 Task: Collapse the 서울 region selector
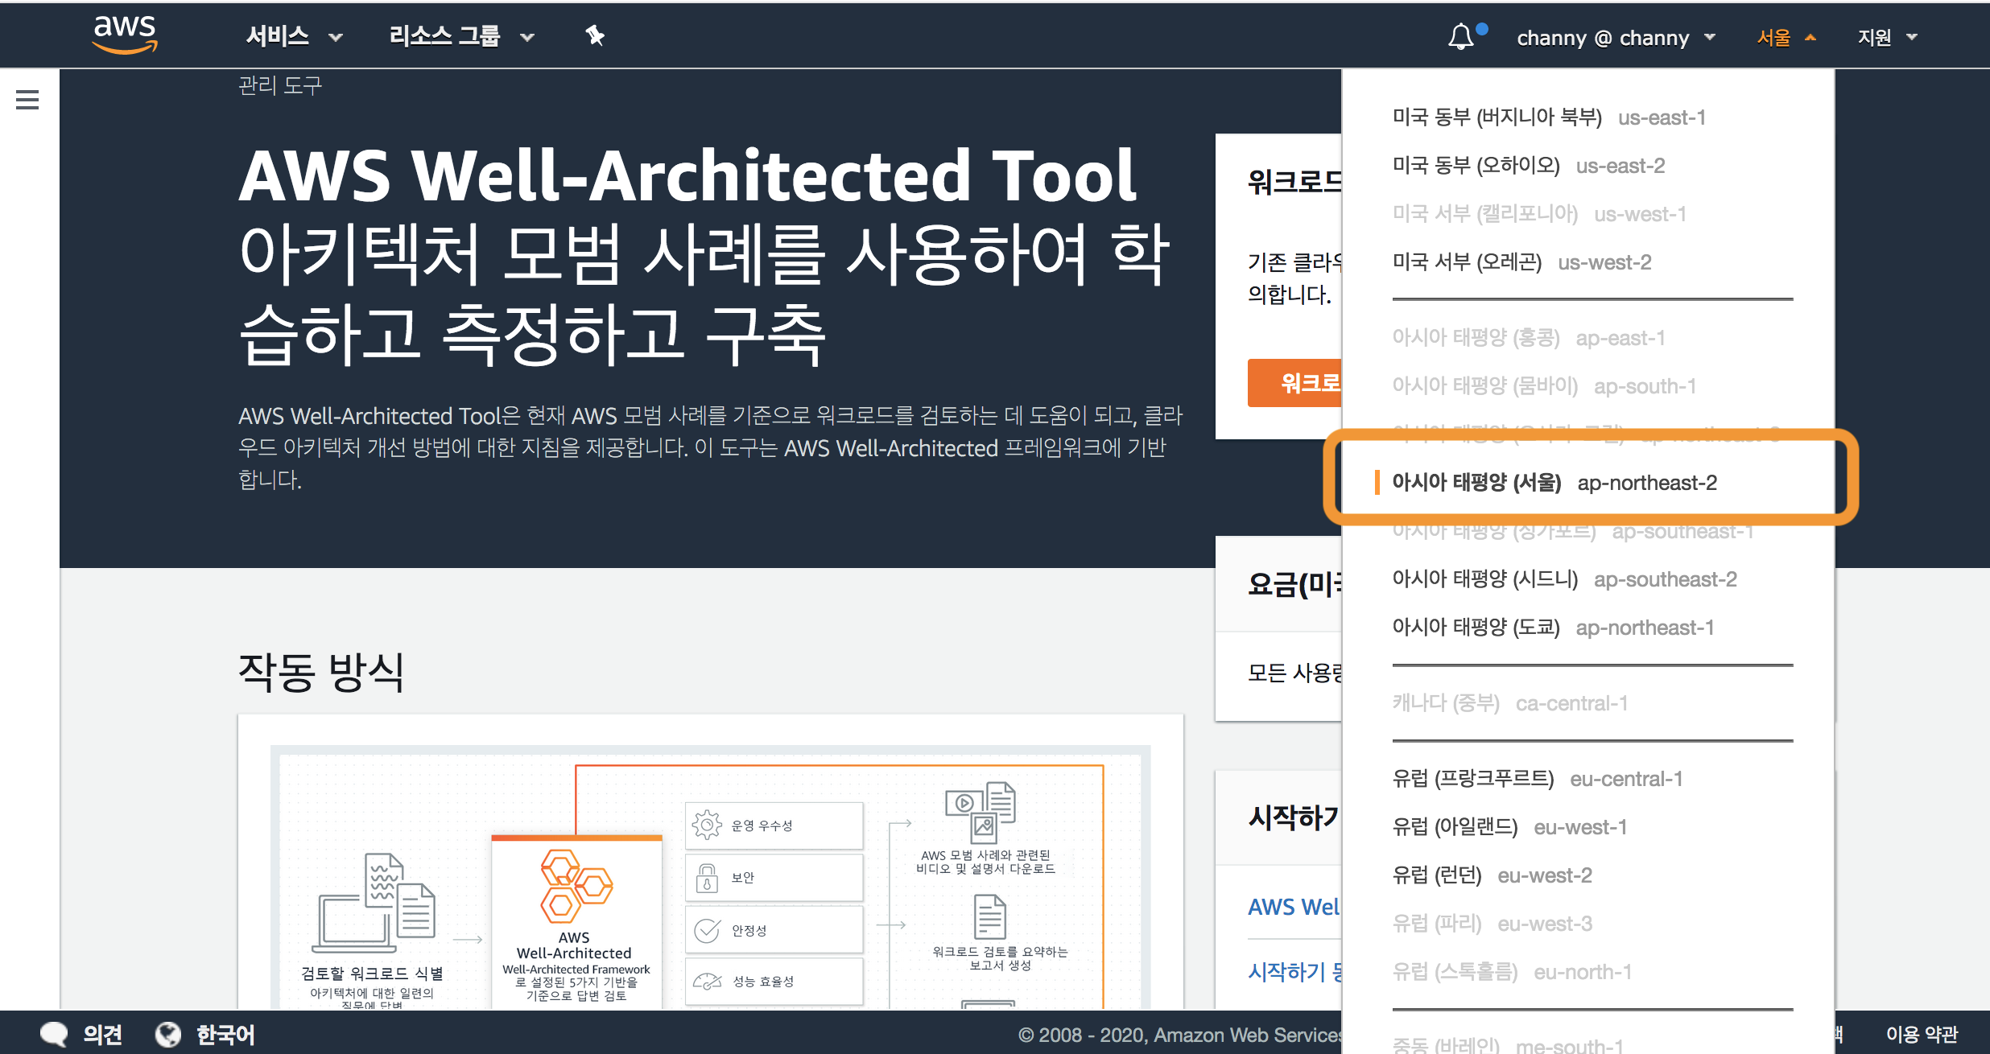(x=1786, y=38)
